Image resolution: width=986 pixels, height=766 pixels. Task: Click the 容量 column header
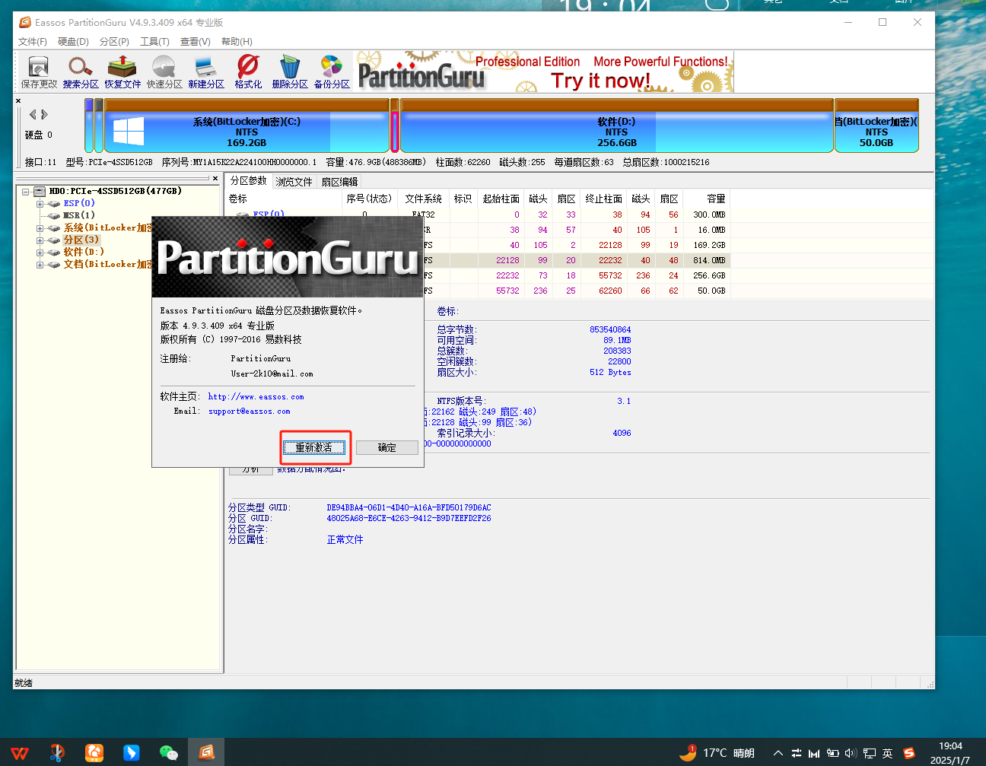coord(708,199)
